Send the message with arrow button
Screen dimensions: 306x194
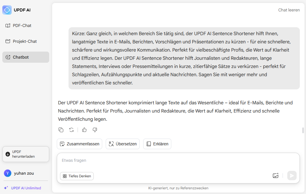tap(292, 176)
